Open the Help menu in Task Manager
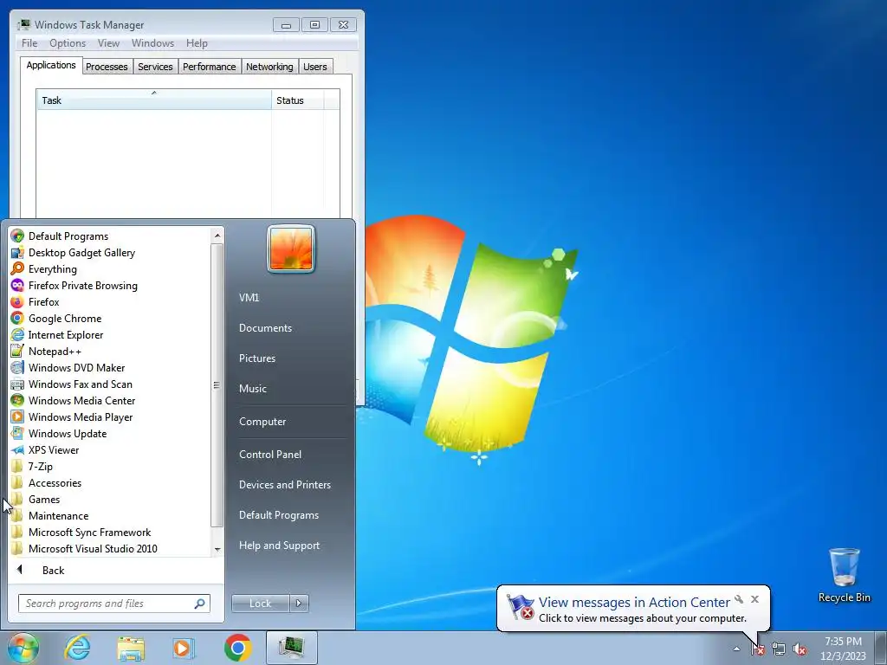This screenshot has height=665, width=887. [x=197, y=43]
